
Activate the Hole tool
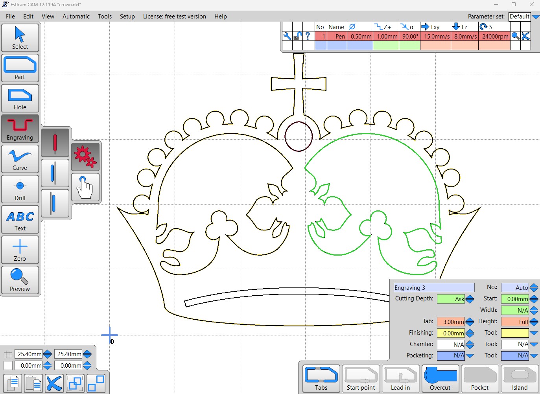pos(20,98)
